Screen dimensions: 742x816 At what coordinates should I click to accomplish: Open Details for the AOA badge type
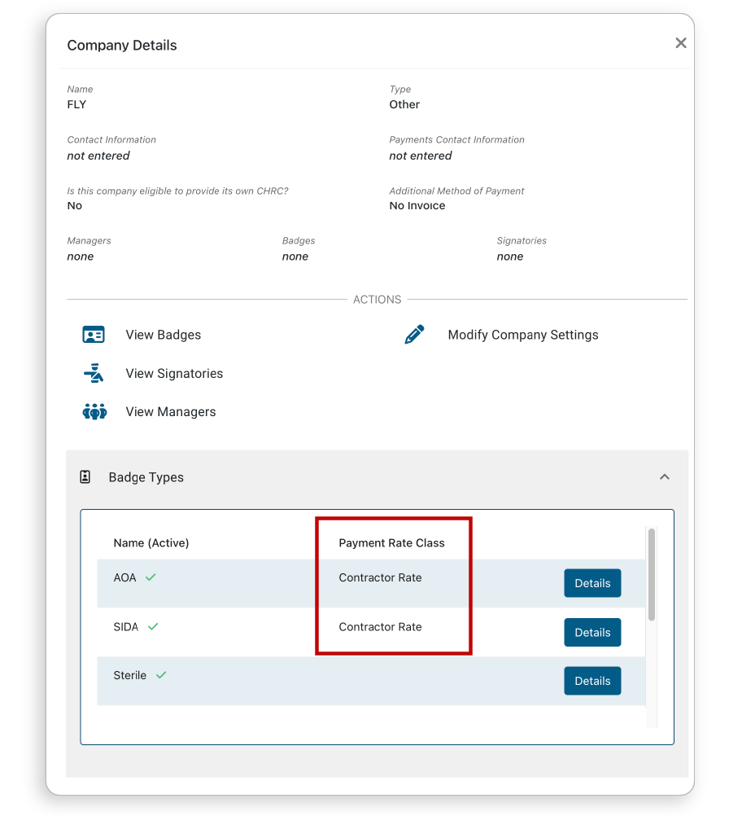592,583
